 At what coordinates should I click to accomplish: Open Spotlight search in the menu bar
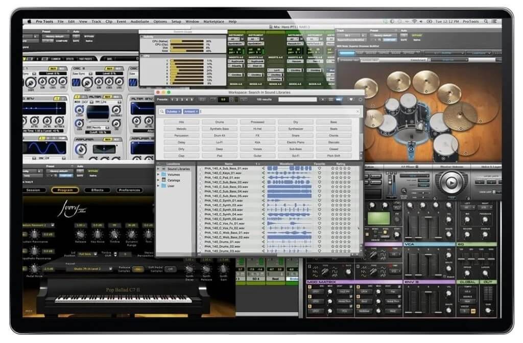(x=486, y=21)
